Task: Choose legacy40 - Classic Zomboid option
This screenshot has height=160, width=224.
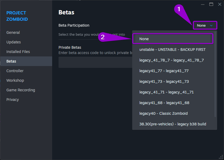Action: (x=173, y=113)
